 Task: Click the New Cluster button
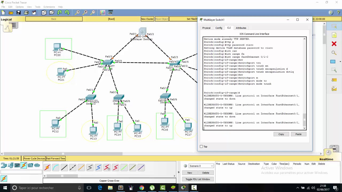pos(147,19)
